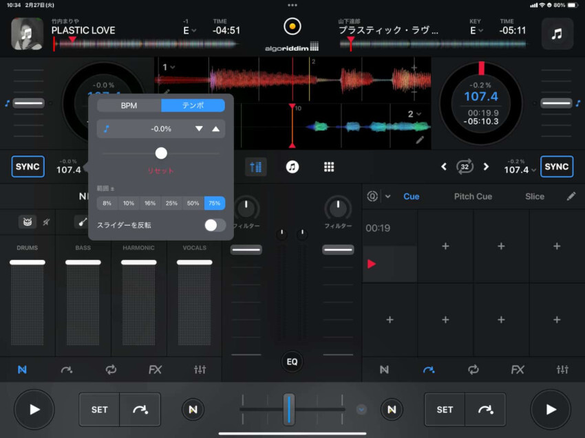Edit cue points with the pencil icon
Viewport: 585px width, 438px height.
click(571, 196)
